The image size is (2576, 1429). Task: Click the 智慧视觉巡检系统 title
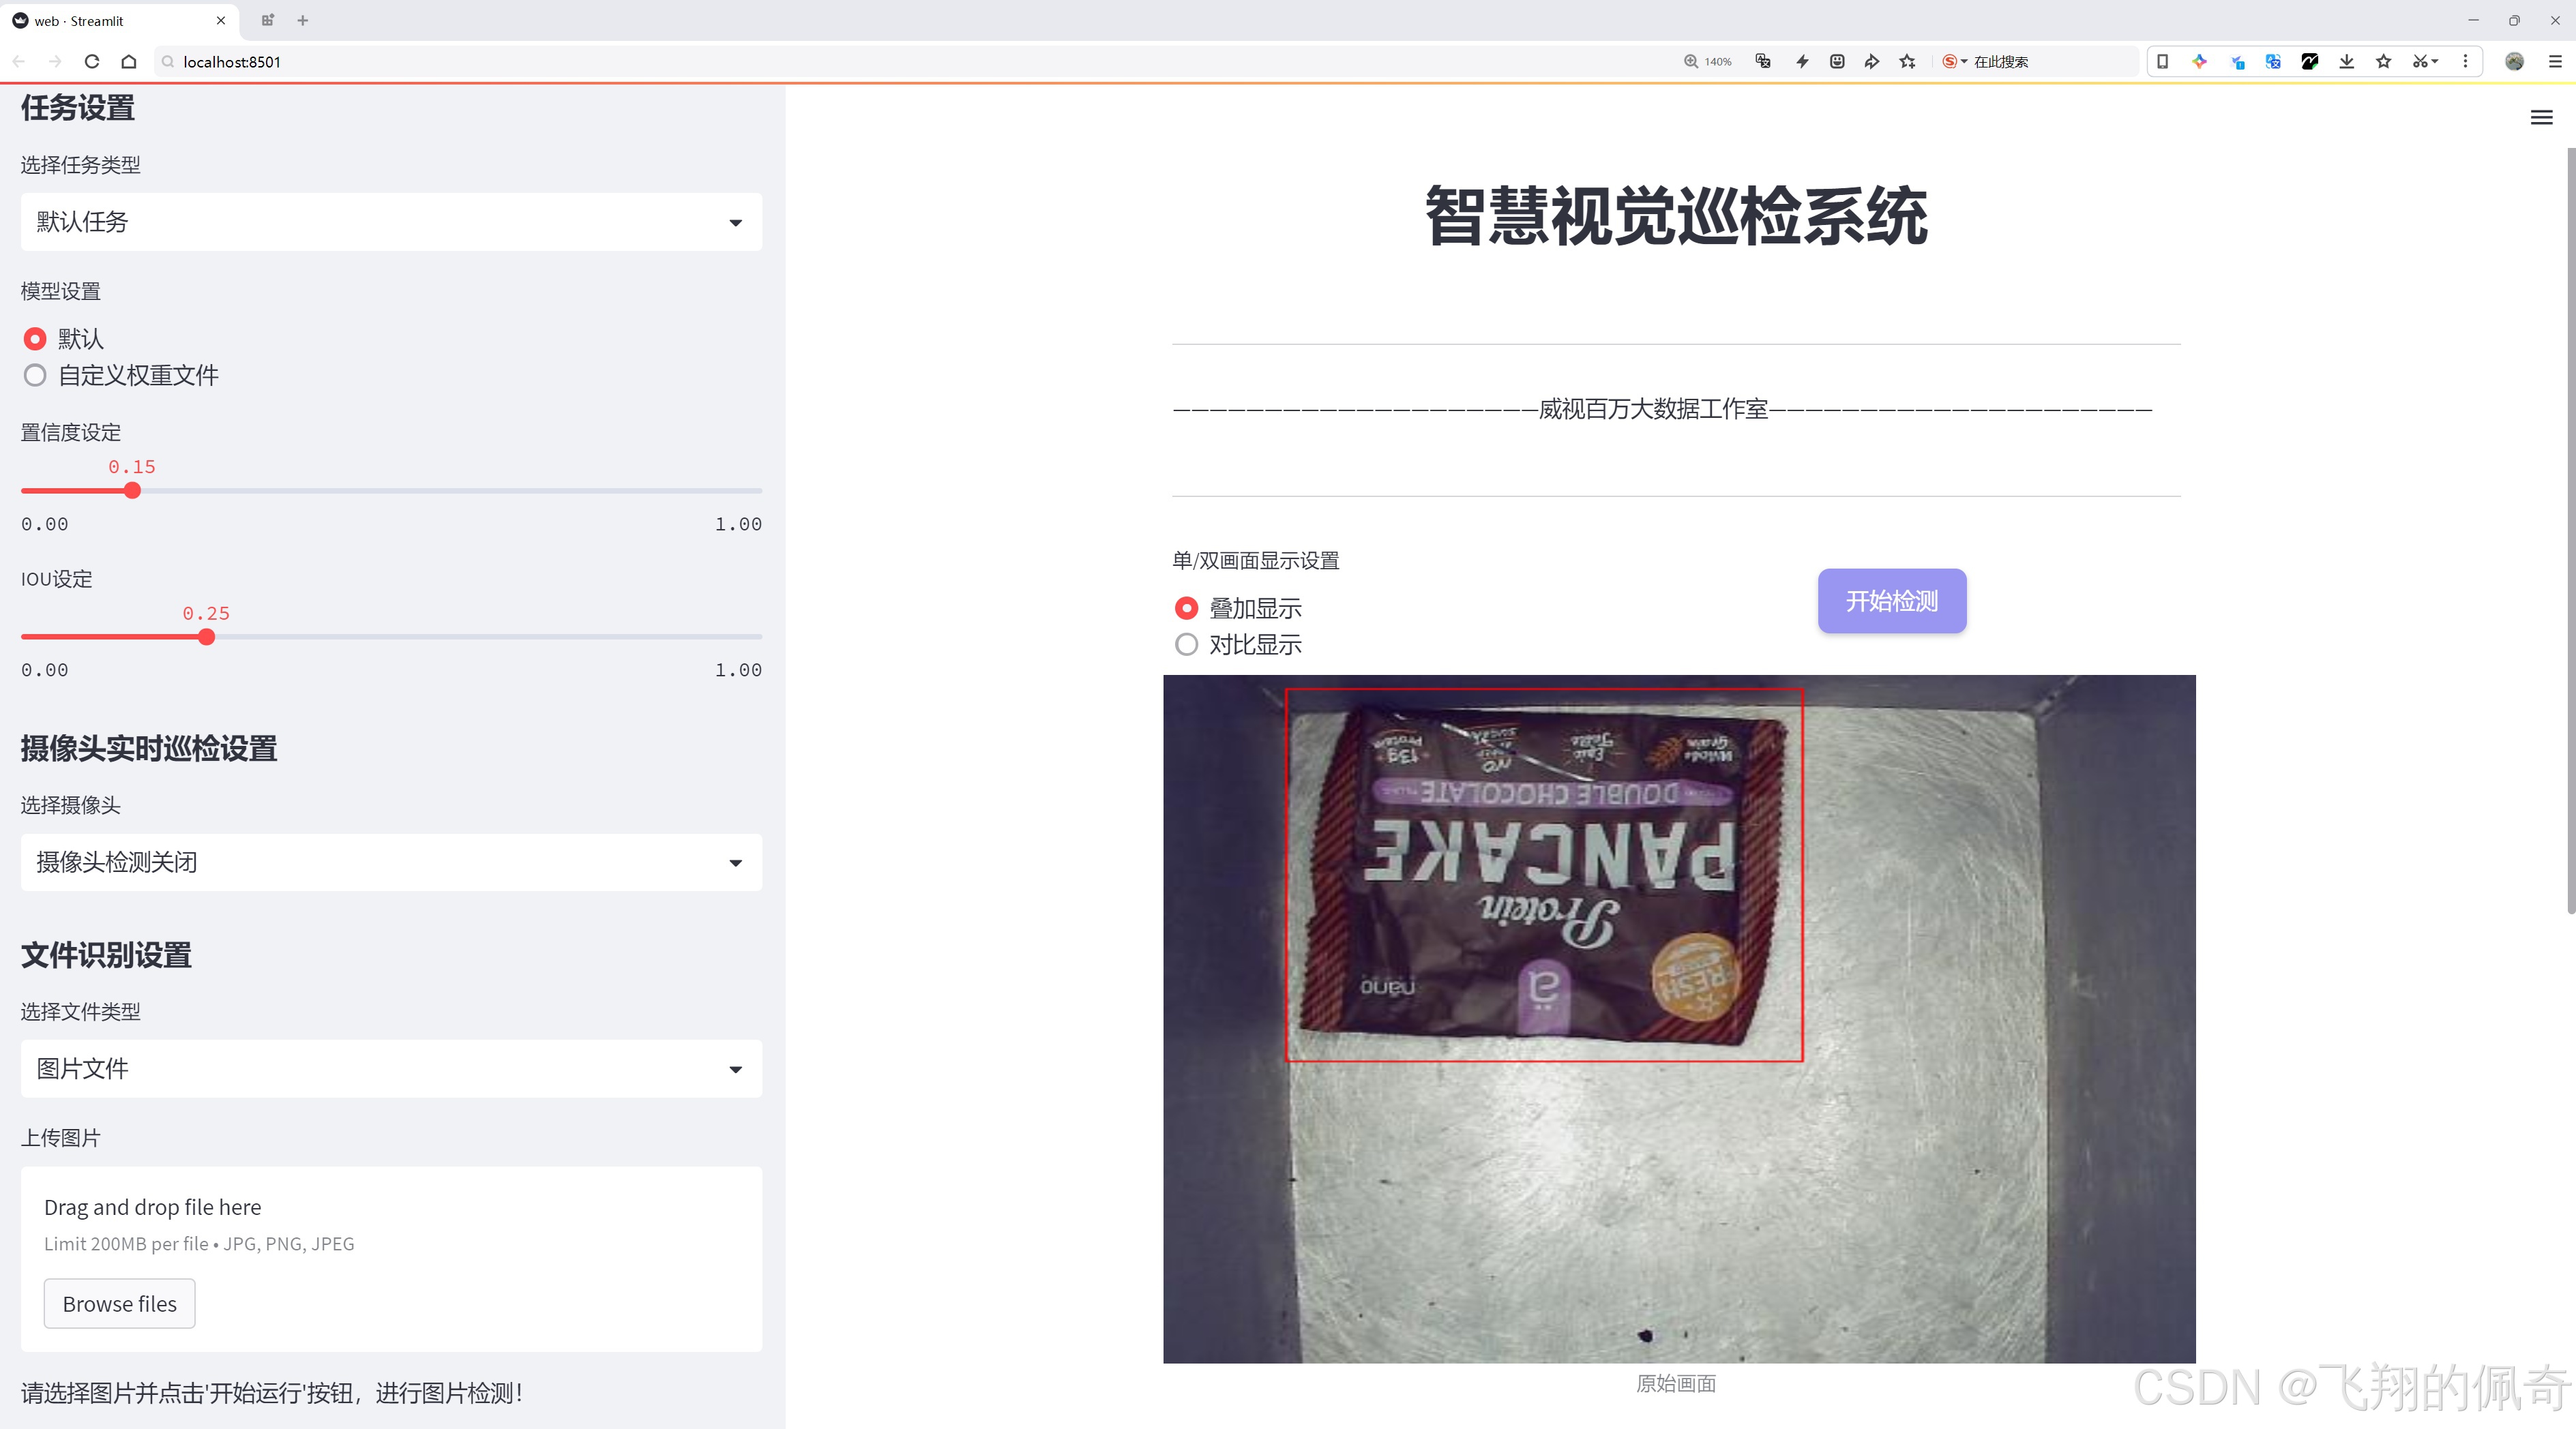coord(1676,215)
